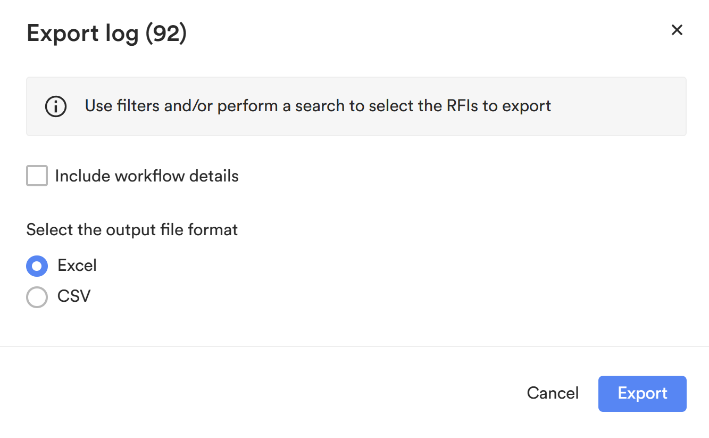Click the empty CSV radio circle
Image resolution: width=709 pixels, height=438 pixels.
36,296
